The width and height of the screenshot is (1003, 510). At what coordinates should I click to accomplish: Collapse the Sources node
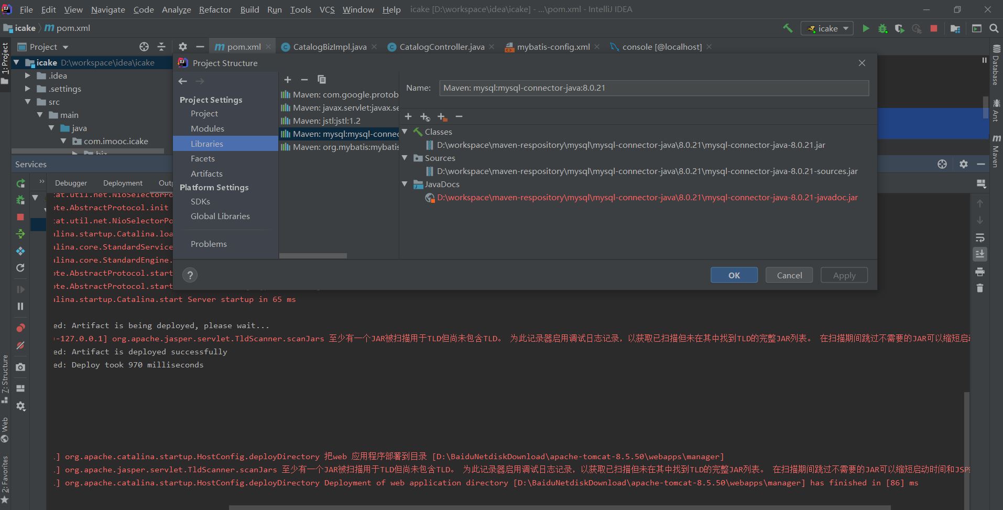405,158
